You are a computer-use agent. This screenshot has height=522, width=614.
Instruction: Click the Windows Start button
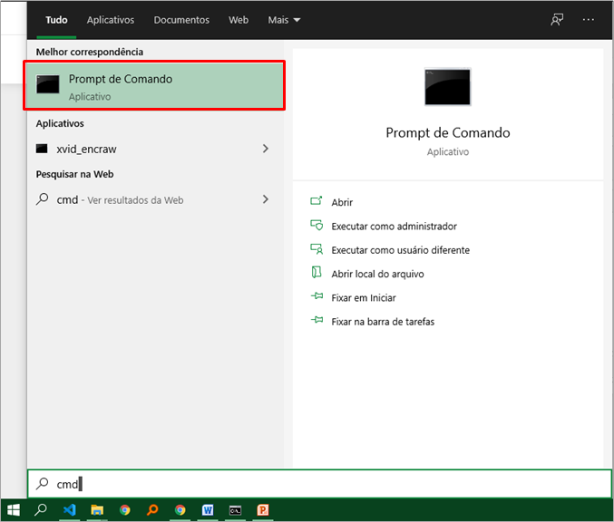(x=14, y=510)
